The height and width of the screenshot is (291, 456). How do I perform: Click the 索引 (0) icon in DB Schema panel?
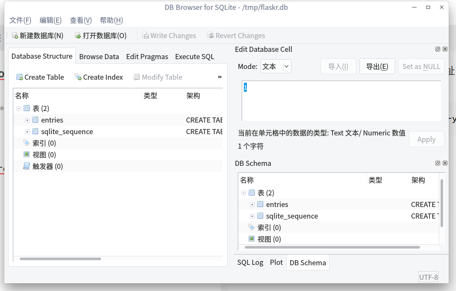click(252, 227)
